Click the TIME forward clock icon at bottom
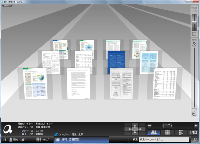Image resolution: width=200 pixels, height=144 pixels. coord(194,114)
